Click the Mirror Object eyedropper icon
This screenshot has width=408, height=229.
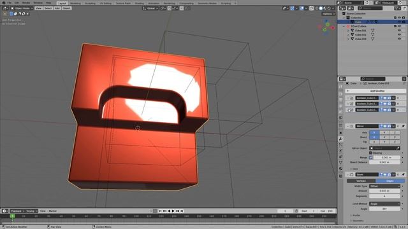(398, 148)
